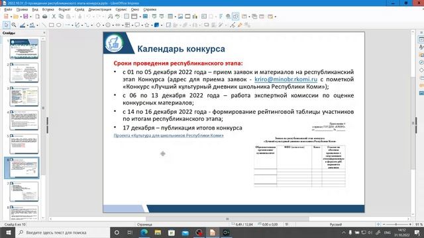
Task: Click the Cut scissors icon
Action: point(54,17)
